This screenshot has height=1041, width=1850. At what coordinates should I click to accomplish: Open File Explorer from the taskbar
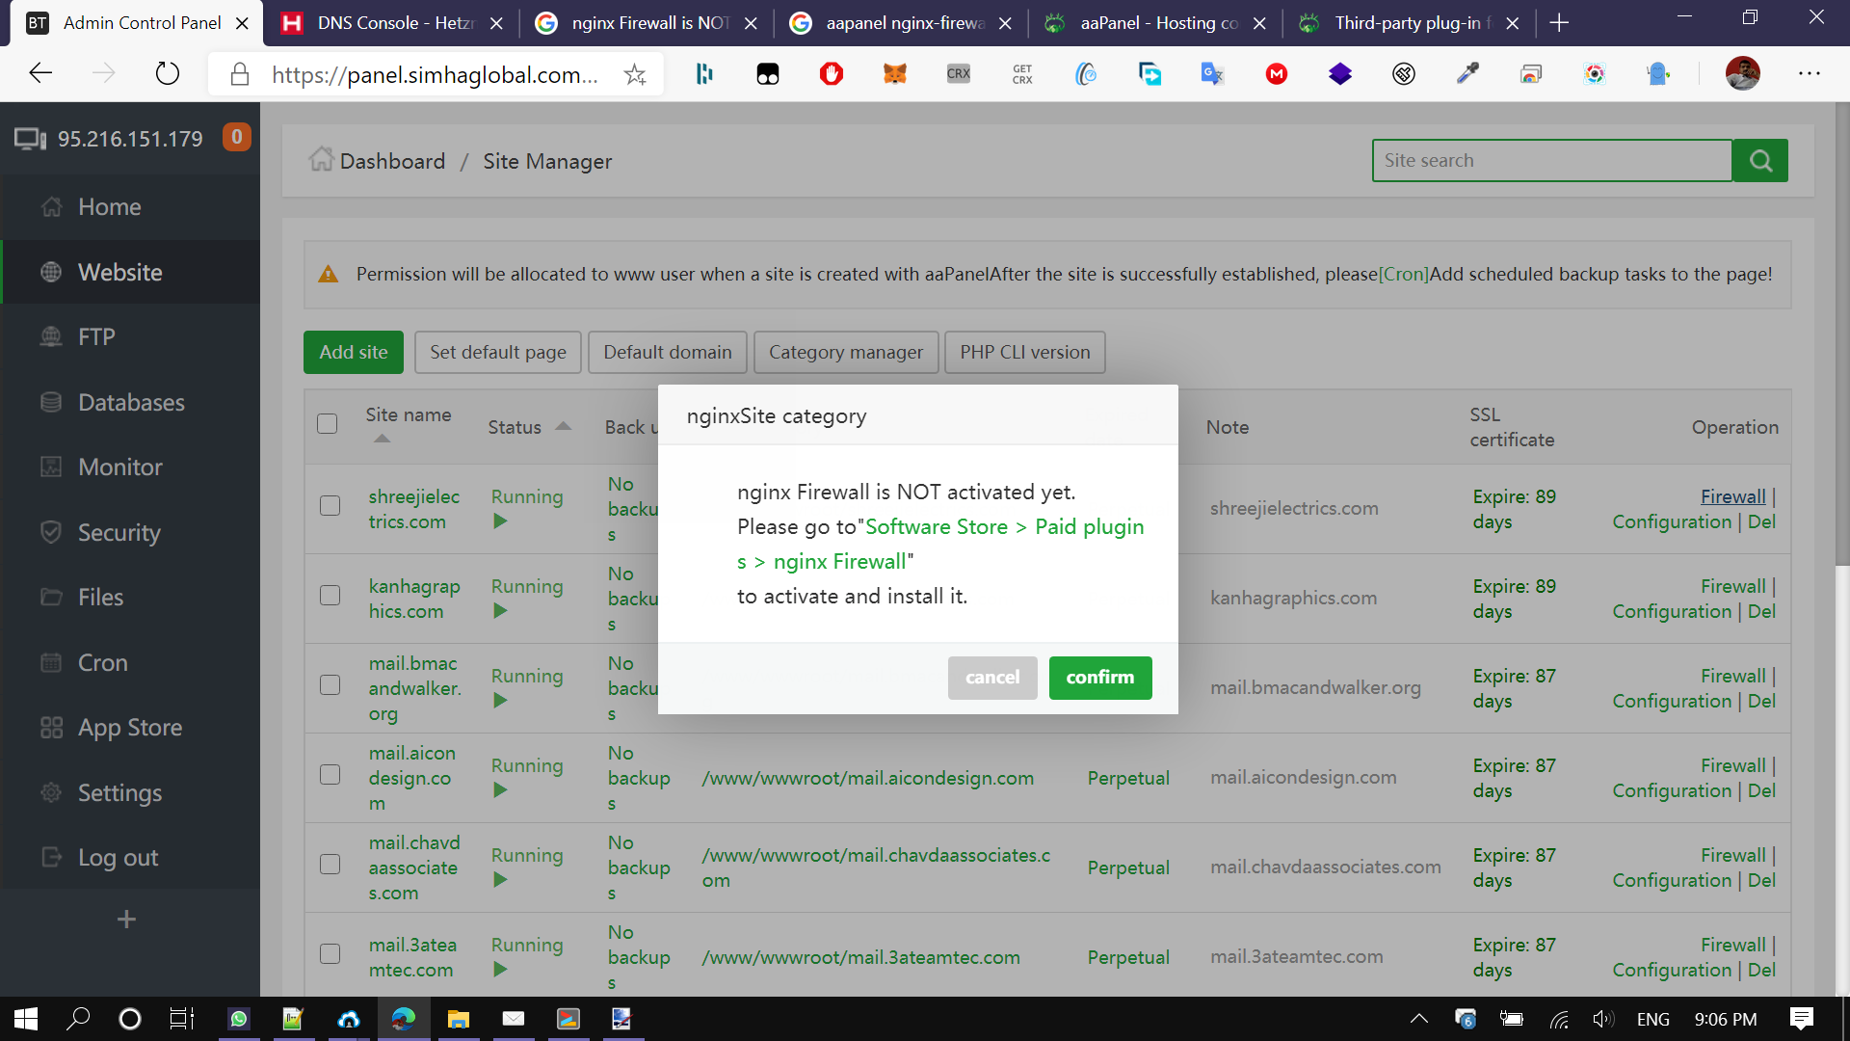click(459, 1019)
